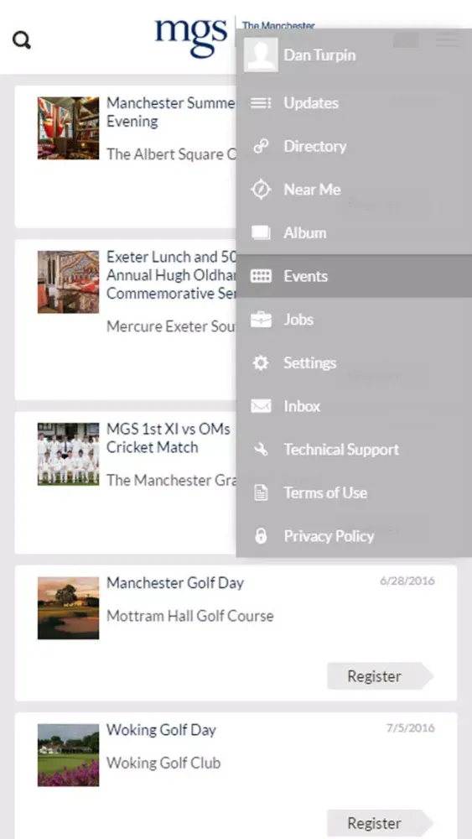View Privacy Policy entry
This screenshot has height=839, width=472.
tap(354, 536)
